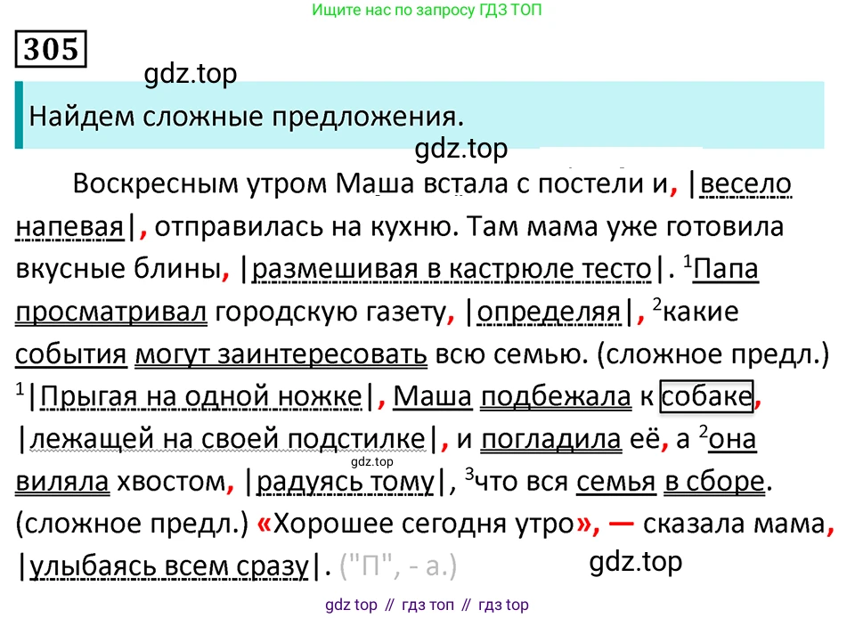Select the double-underlined verb "просматривал"

(x=111, y=312)
